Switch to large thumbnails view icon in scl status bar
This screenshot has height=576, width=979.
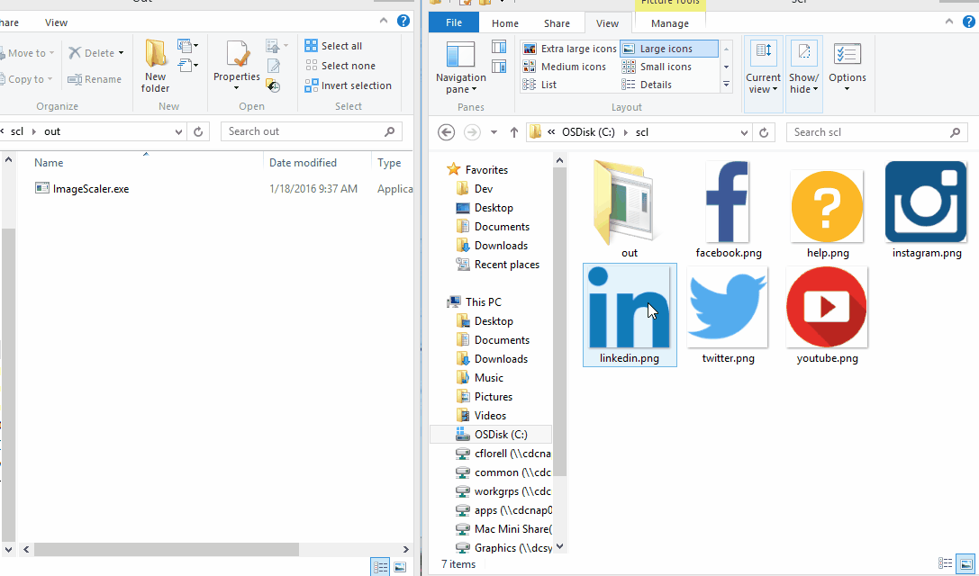click(x=965, y=563)
